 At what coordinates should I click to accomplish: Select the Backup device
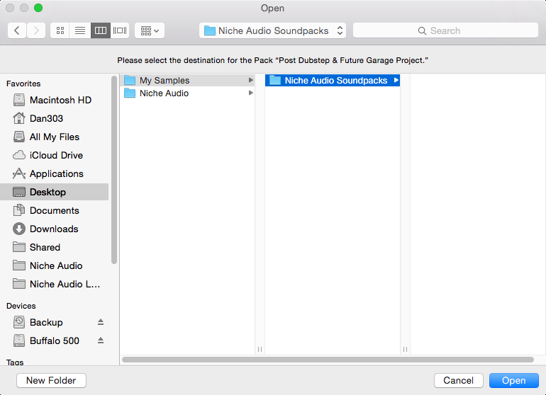55,322
